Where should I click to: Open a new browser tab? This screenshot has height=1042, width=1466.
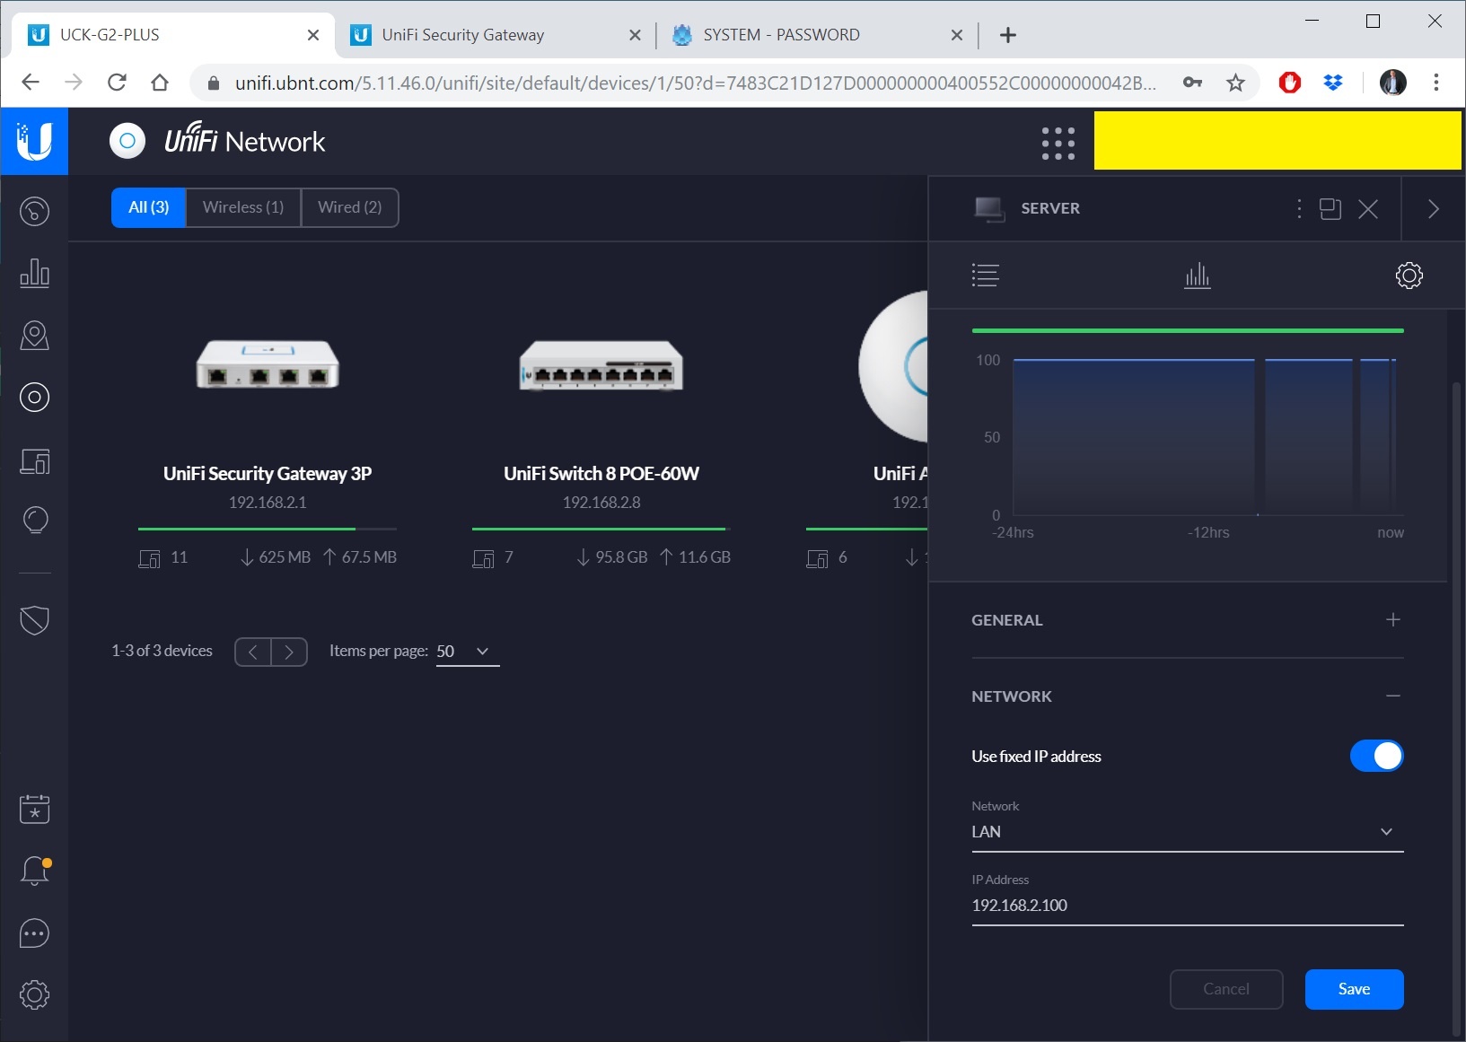[x=1008, y=35]
